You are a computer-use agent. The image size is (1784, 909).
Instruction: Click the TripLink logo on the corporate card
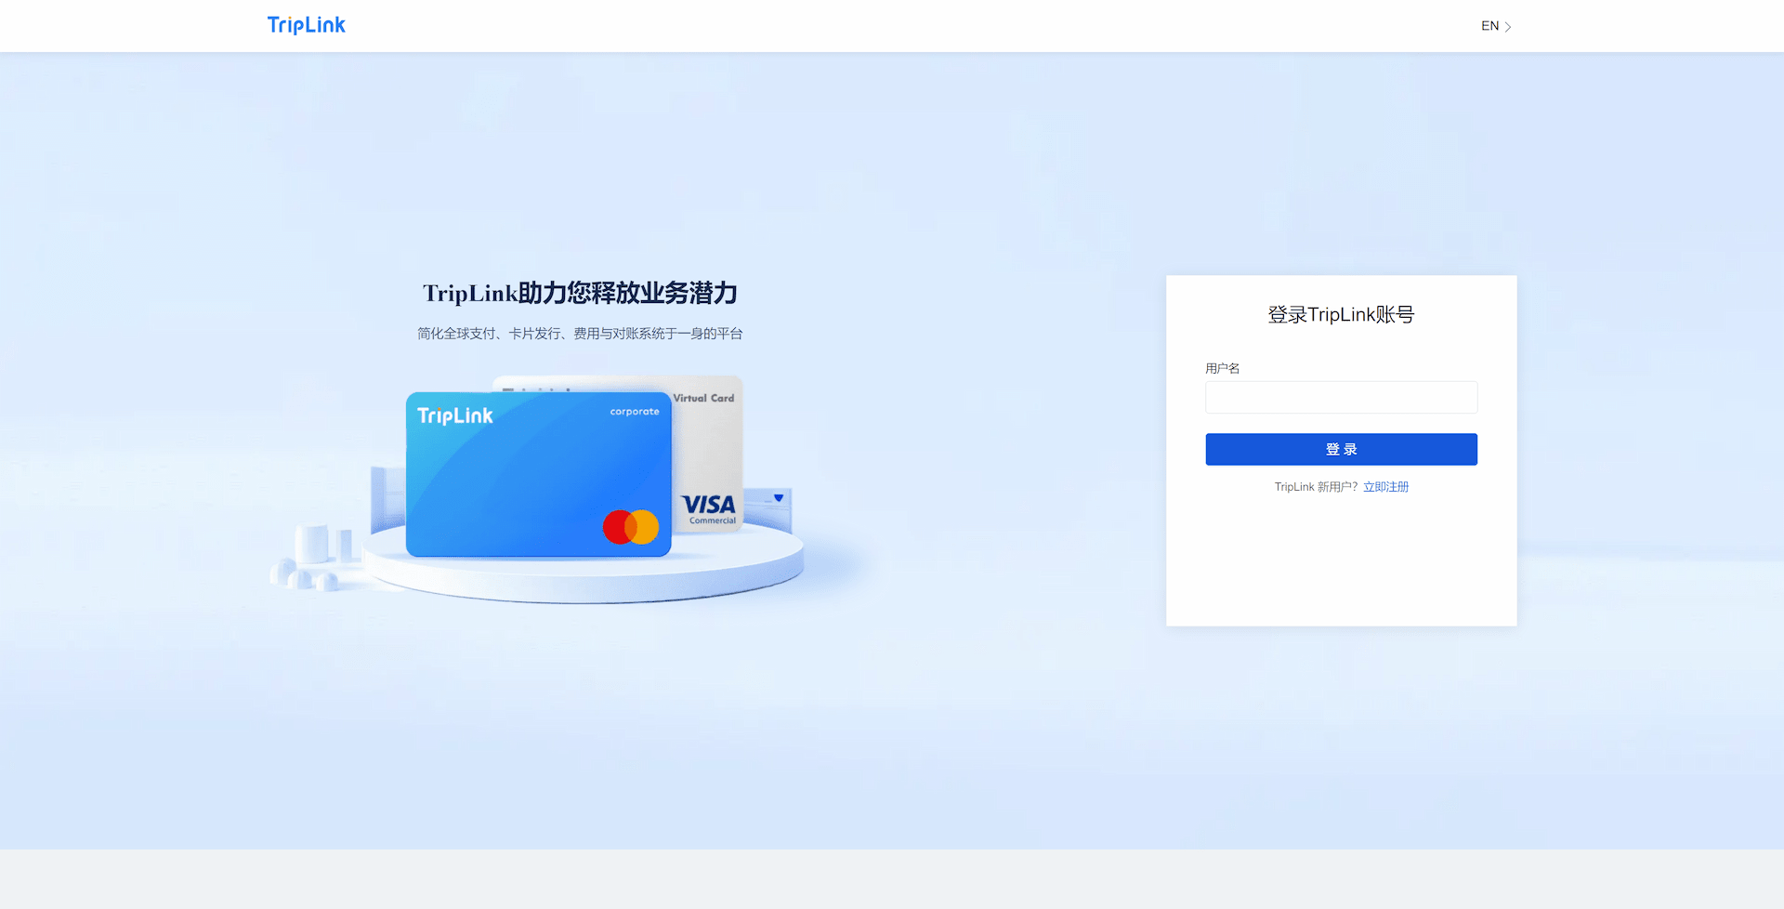[455, 415]
